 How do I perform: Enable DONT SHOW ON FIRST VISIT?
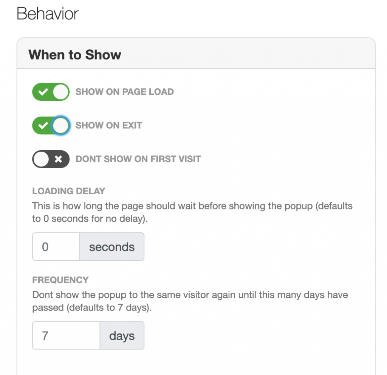click(x=51, y=159)
